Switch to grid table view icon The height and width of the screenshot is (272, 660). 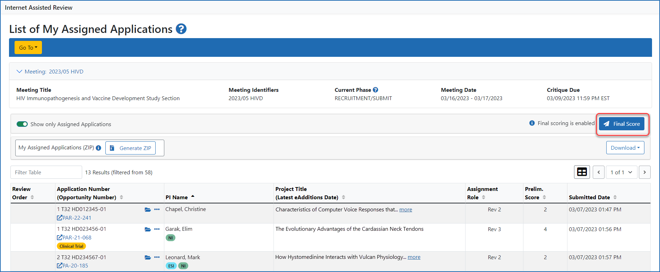[582, 172]
